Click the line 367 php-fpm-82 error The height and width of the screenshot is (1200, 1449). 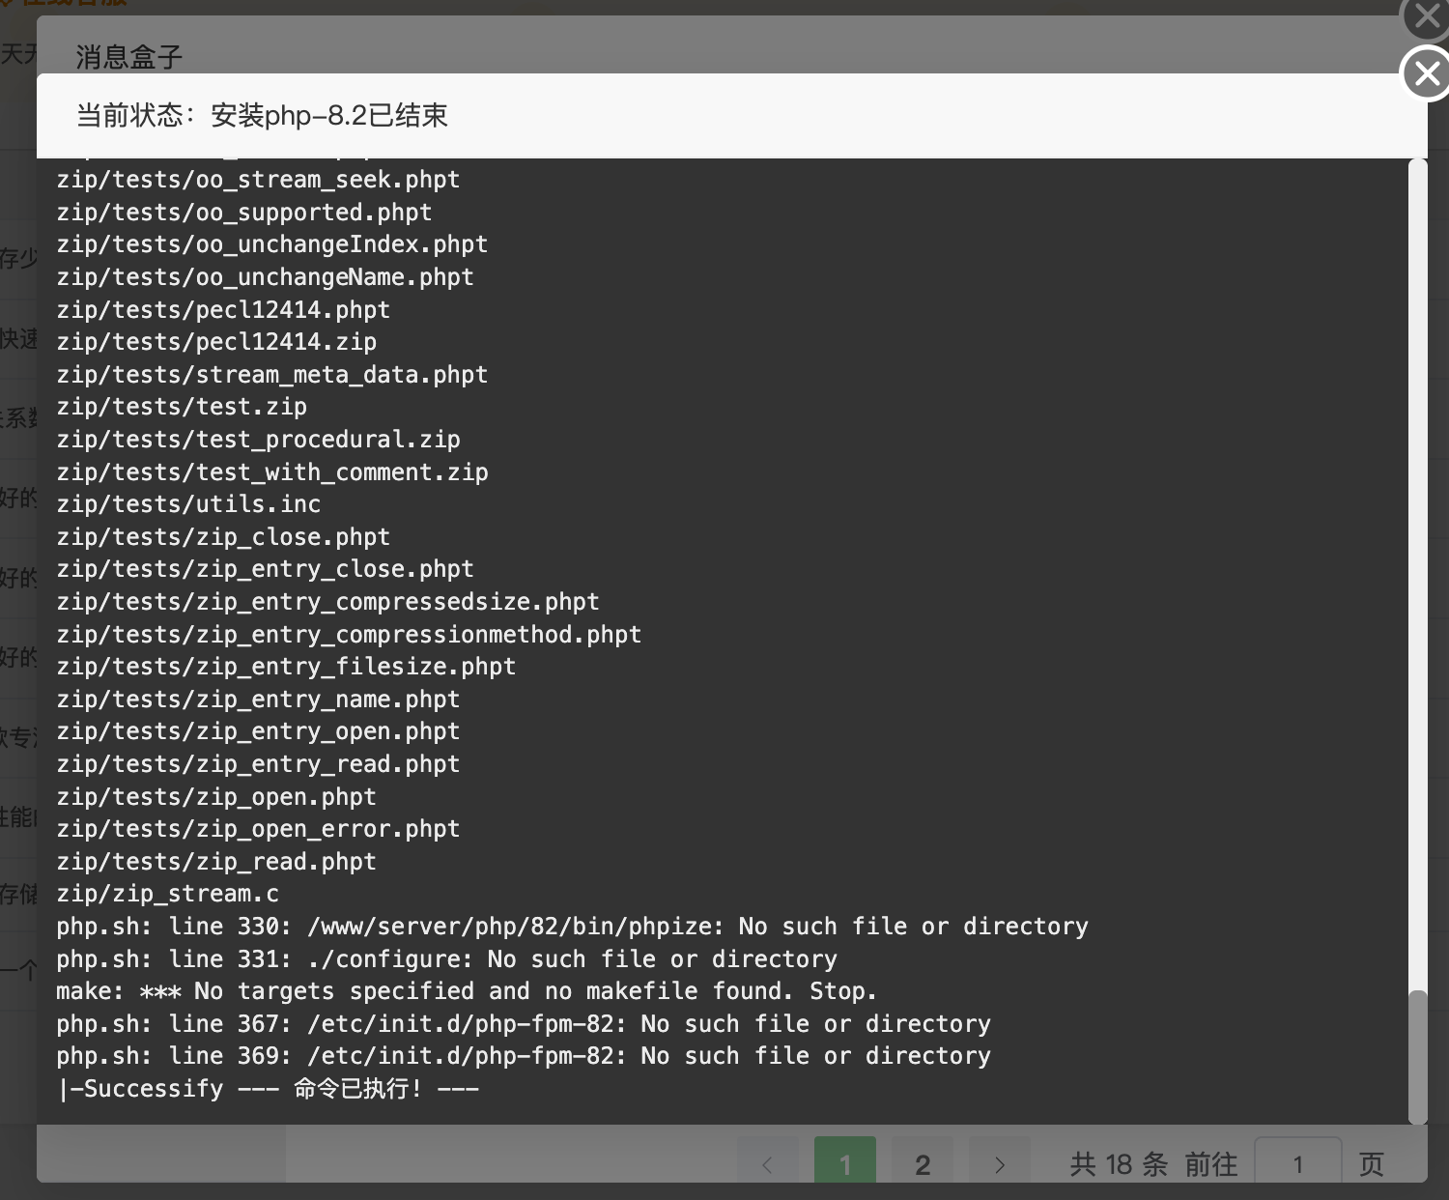524,1024
